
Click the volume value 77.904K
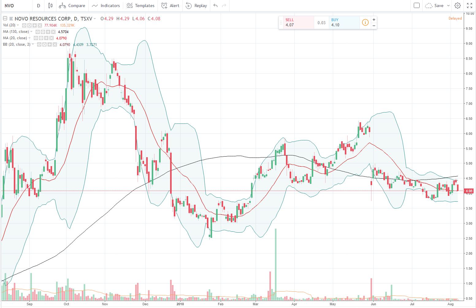coord(51,25)
